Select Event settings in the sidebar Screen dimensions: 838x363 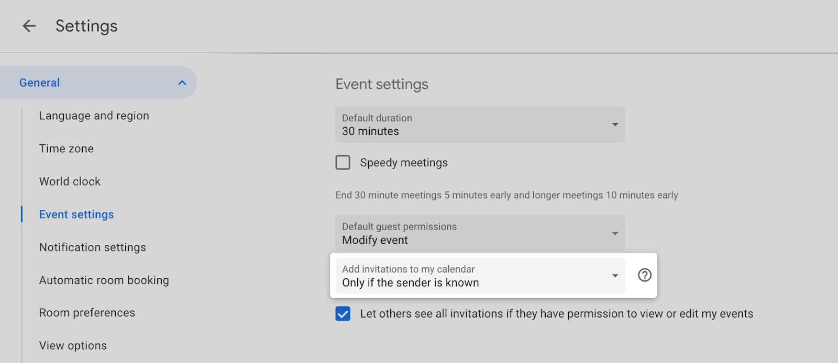coord(76,214)
